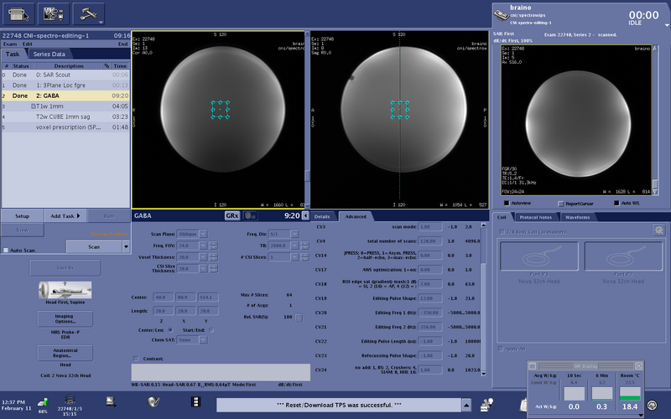Click the round icon at bottom right corner
Screen dimensions: 671x419
click(652, 405)
